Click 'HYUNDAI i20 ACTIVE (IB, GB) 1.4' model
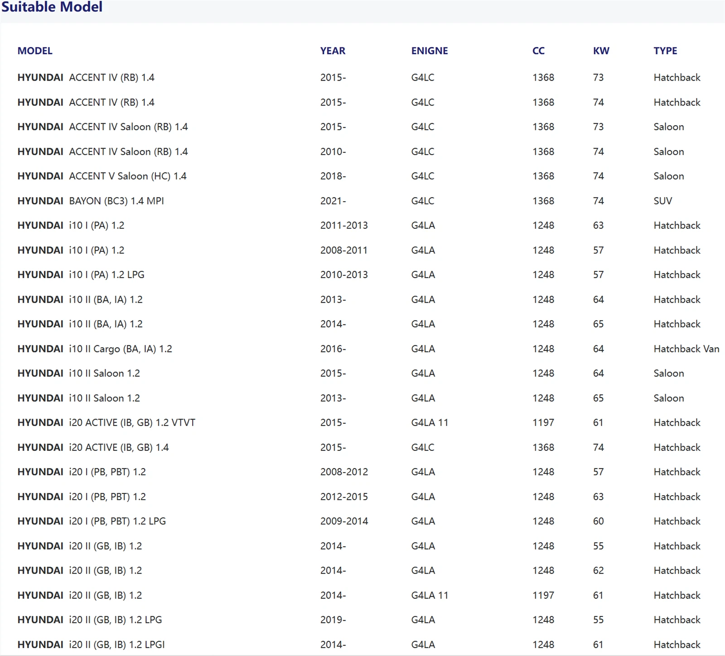This screenshot has height=656, width=725. pyautogui.click(x=93, y=448)
